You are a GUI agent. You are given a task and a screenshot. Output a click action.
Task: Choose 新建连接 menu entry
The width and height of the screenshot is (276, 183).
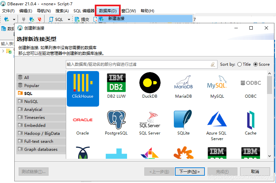point(145,19)
